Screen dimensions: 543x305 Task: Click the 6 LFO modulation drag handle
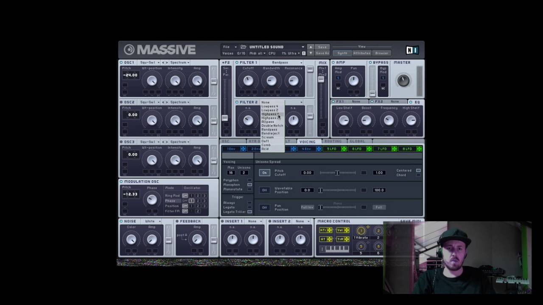coord(369,149)
